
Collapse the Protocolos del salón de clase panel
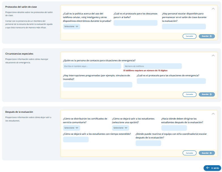213,9
